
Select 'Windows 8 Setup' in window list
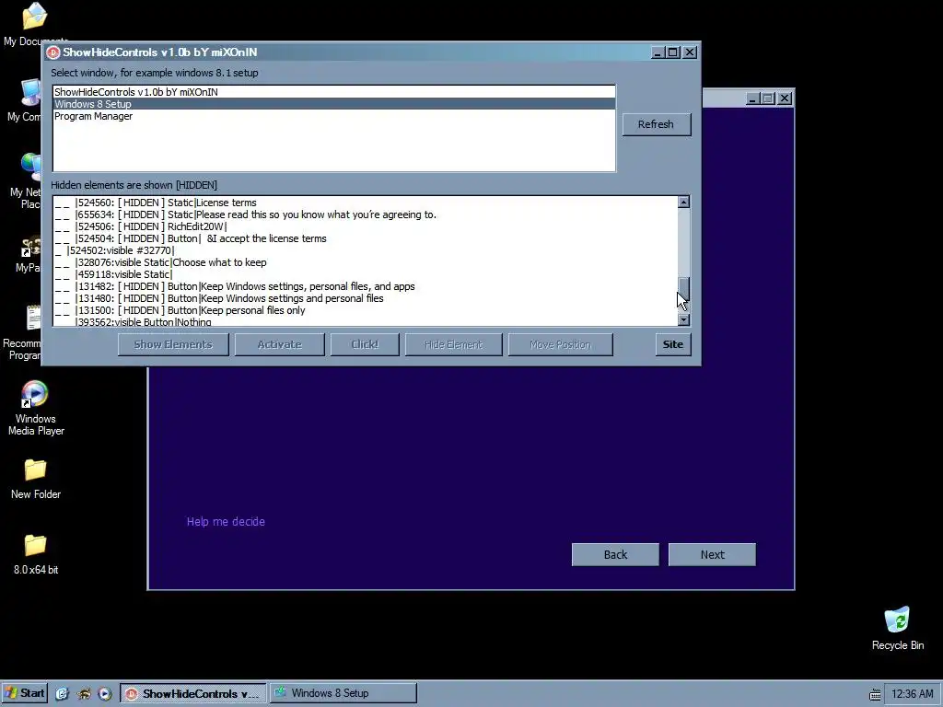[x=333, y=104]
